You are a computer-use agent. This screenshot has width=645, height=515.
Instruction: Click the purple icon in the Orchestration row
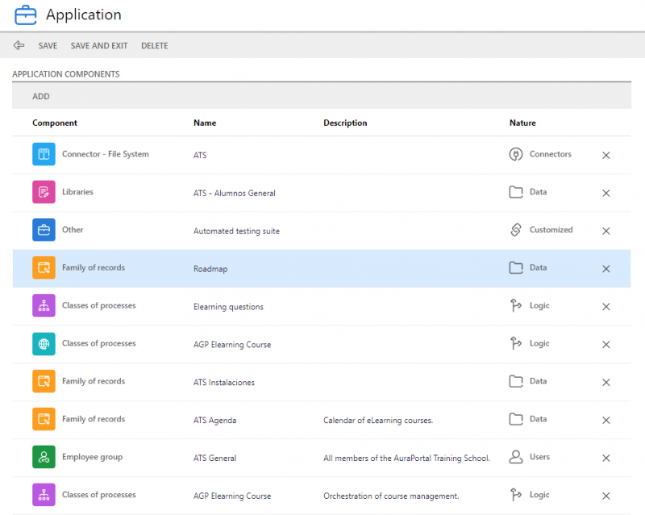coord(44,495)
